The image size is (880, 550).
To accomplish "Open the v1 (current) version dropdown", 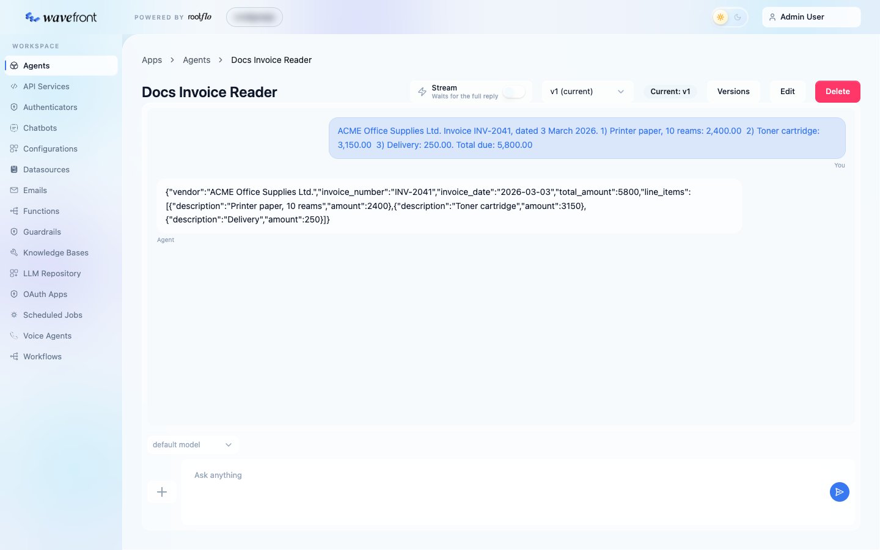I will tap(587, 92).
